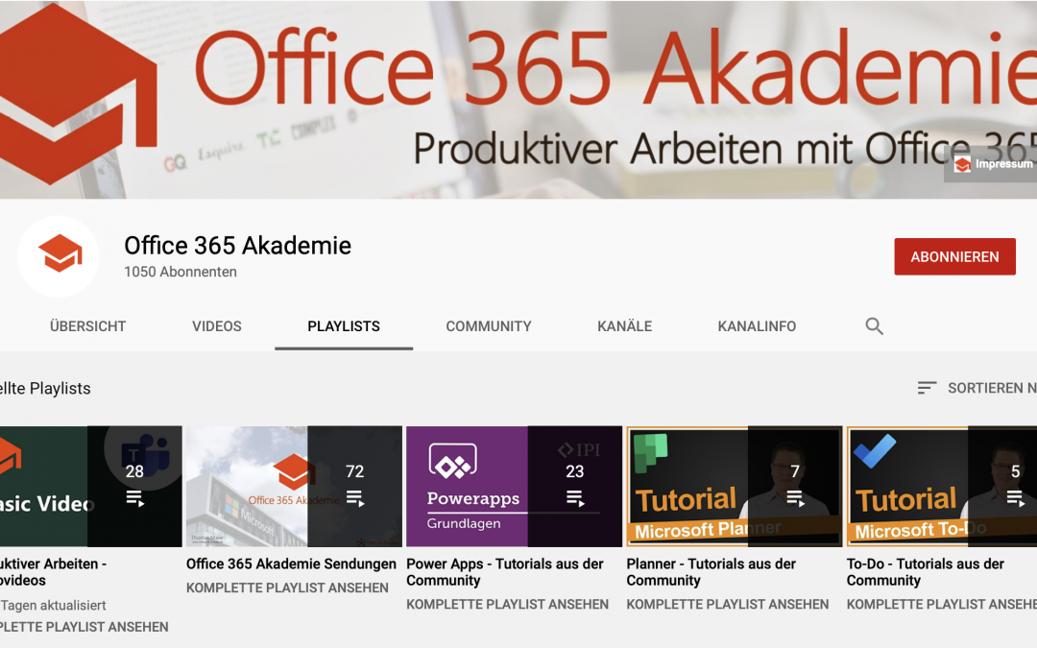Click the ABONNIEREN button
The image size is (1037, 648).
pos(954,256)
